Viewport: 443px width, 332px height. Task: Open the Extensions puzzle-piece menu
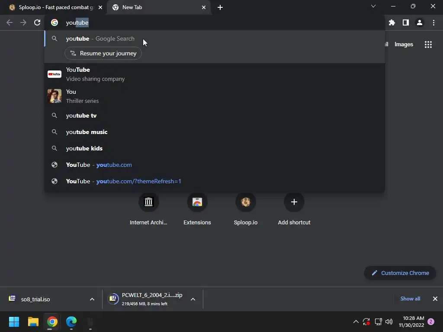coord(392,22)
